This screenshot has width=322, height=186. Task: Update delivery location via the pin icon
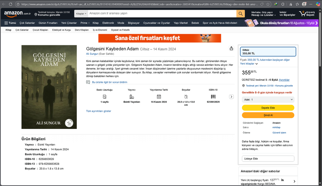coord(36,14)
